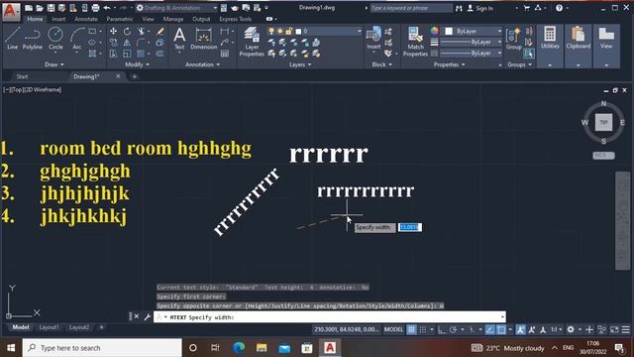The image size is (634, 357).
Task: Open the Text tool
Action: [x=179, y=39]
